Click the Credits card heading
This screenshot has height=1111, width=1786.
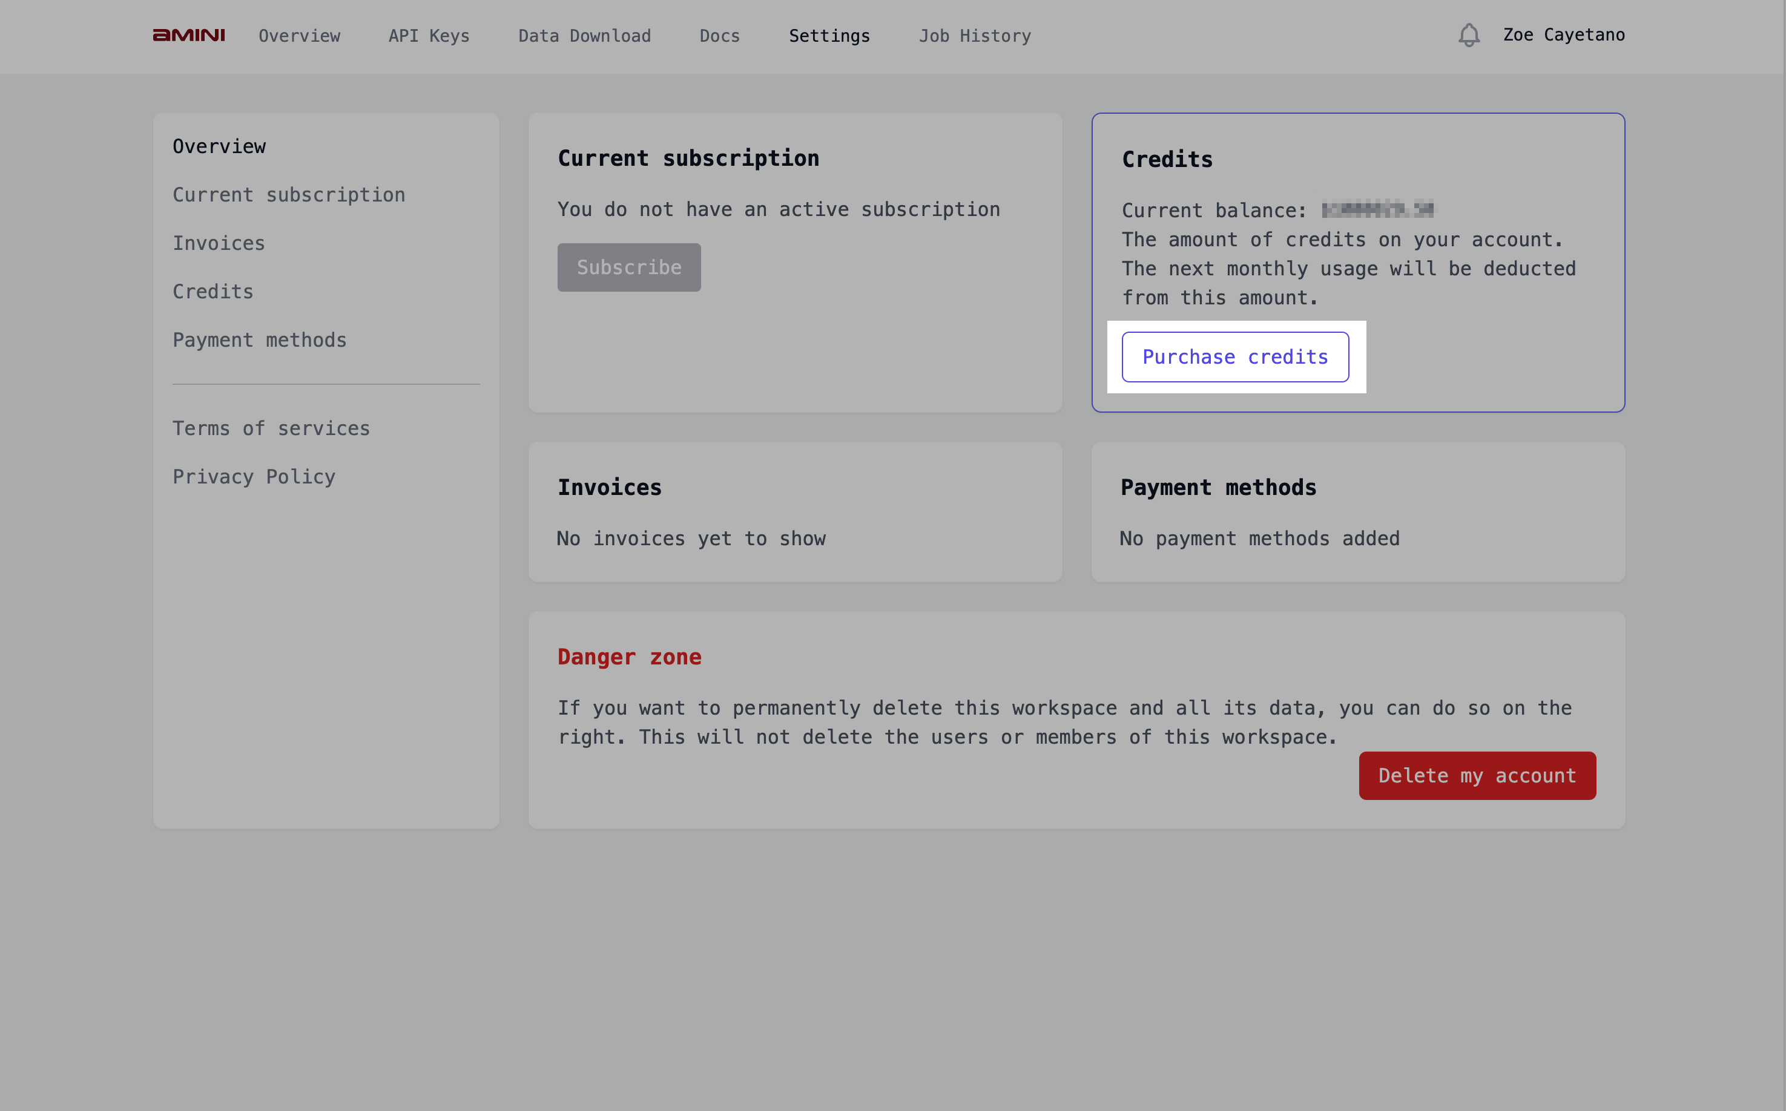click(x=1167, y=160)
